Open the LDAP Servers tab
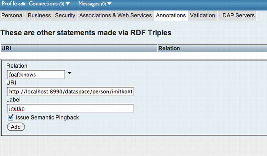The width and height of the screenshot is (267, 156). coord(237,15)
